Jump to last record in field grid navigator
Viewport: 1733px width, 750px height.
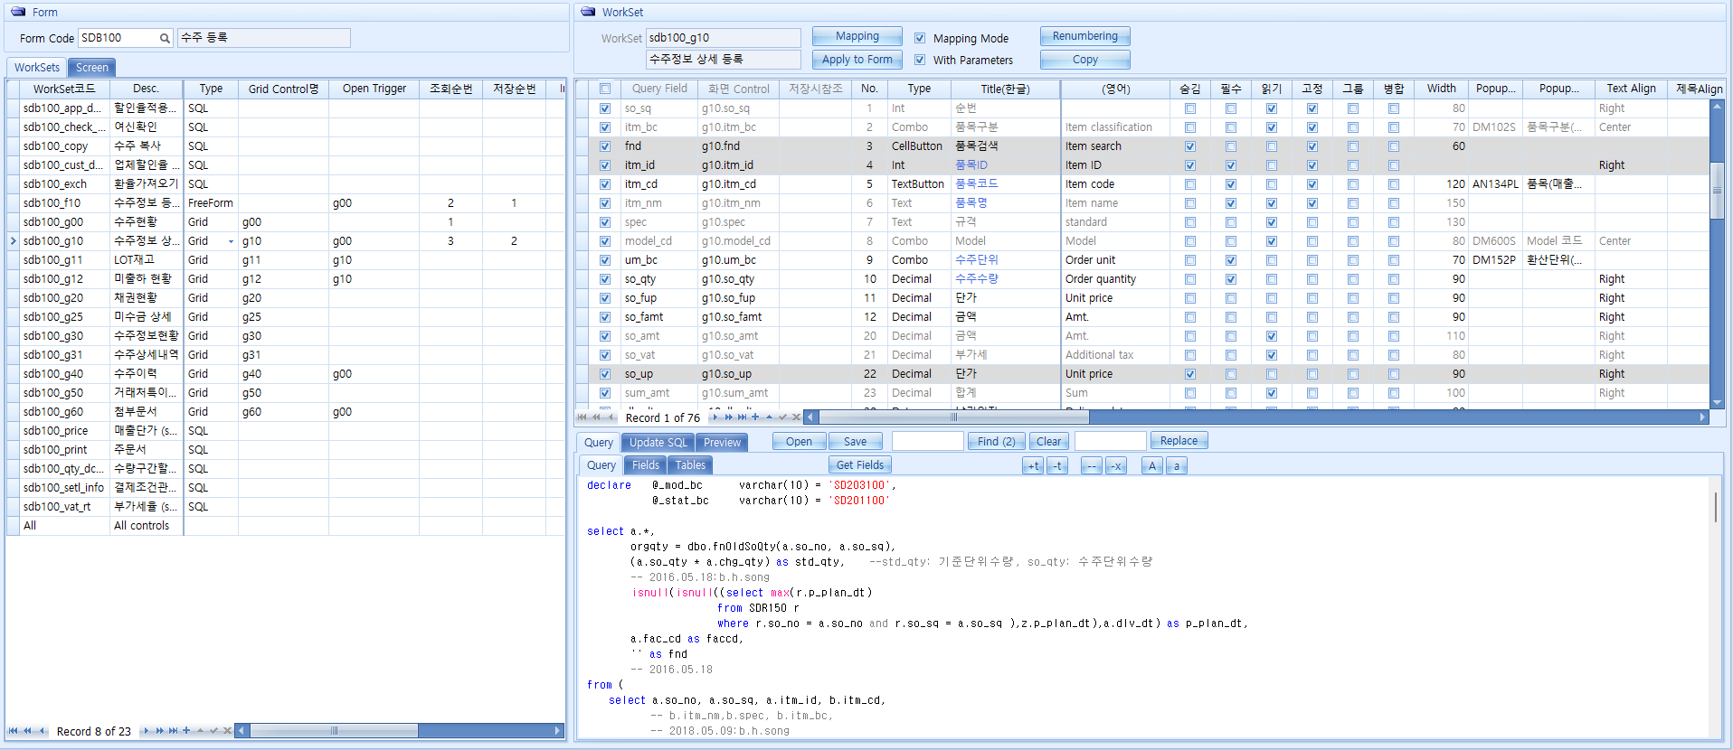743,417
